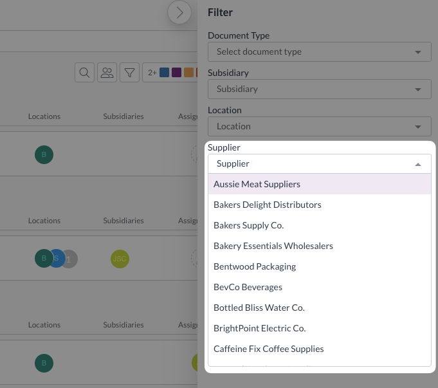Choose Bottled Bliss Water Co.

(x=259, y=308)
